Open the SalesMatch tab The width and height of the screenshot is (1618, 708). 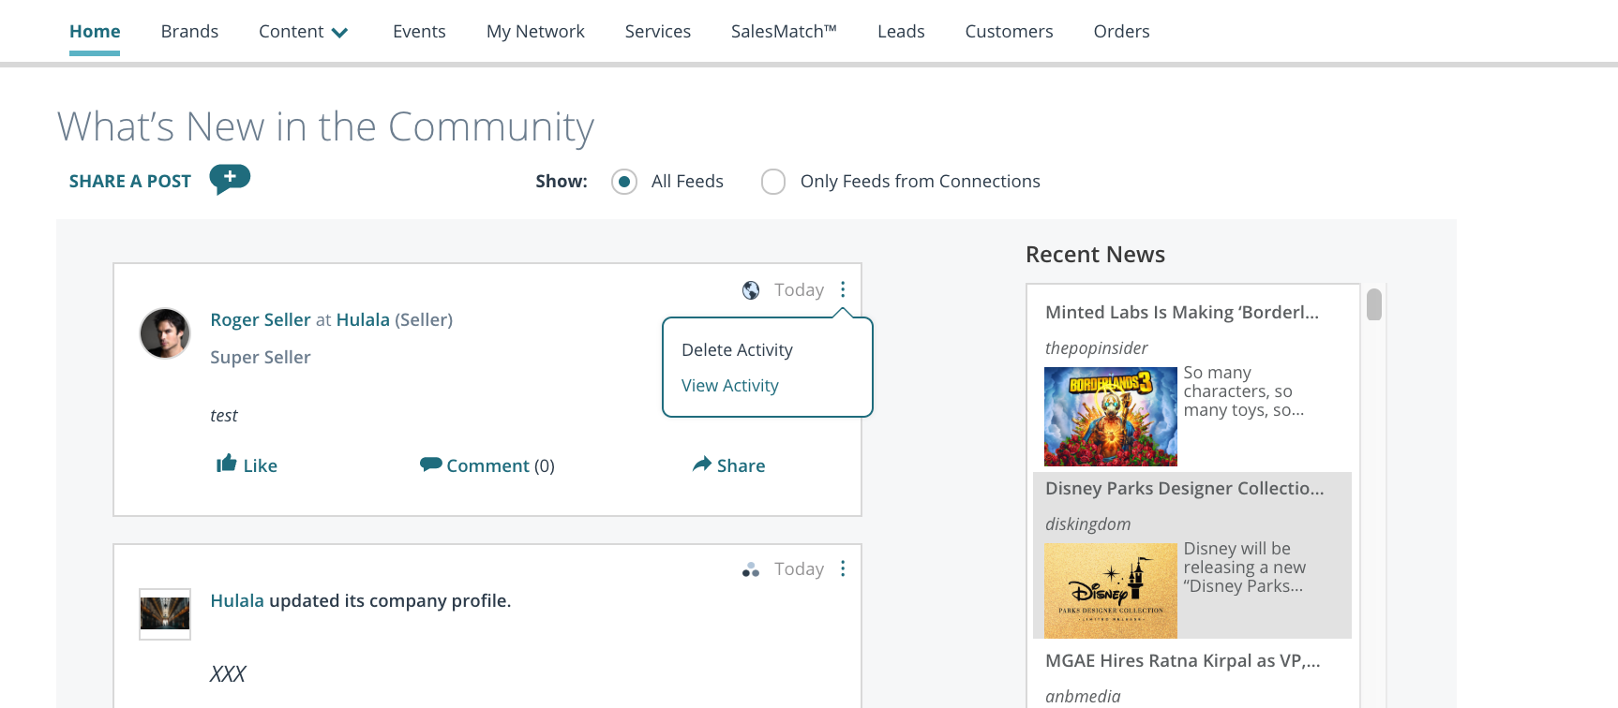784,32
